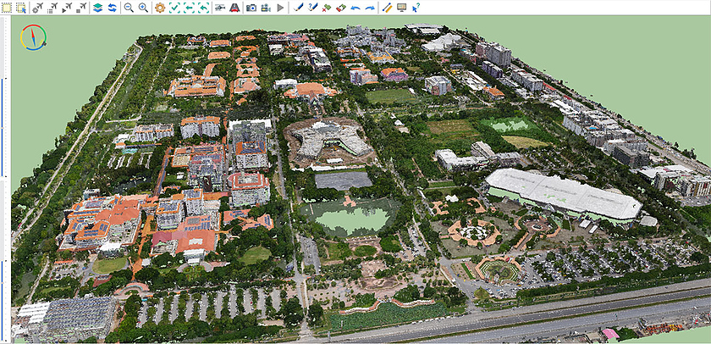Click the blue refresh arrows icon
The height and width of the screenshot is (344, 711).
[x=111, y=8]
